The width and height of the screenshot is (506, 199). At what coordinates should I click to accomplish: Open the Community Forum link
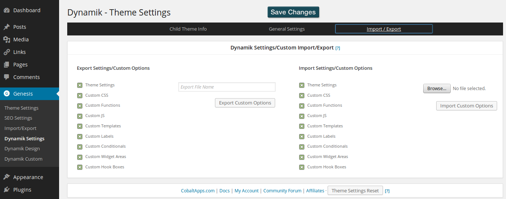(x=282, y=191)
